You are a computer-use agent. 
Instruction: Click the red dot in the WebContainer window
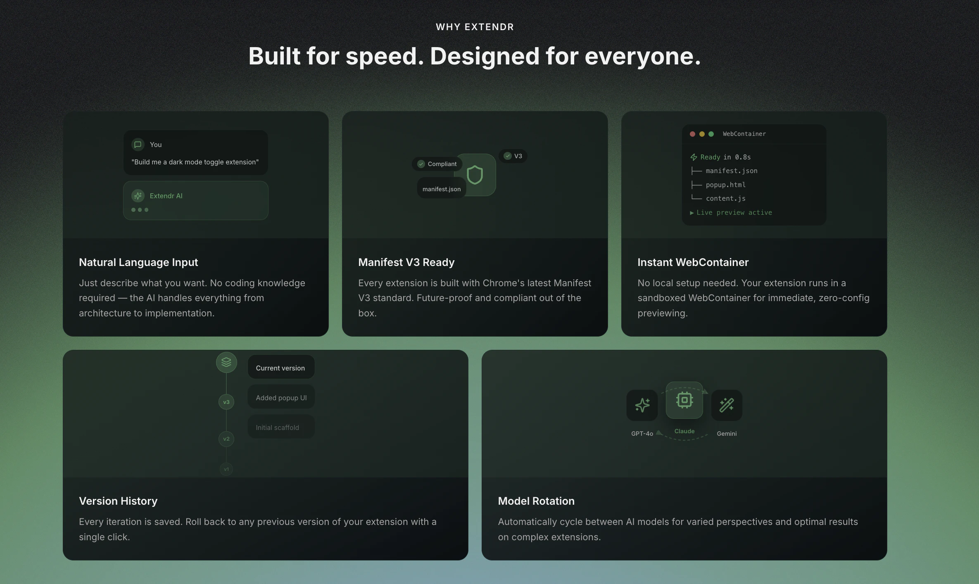[x=693, y=134]
